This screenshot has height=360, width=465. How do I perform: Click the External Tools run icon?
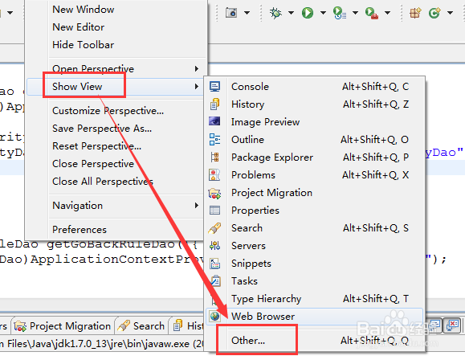tap(372, 13)
